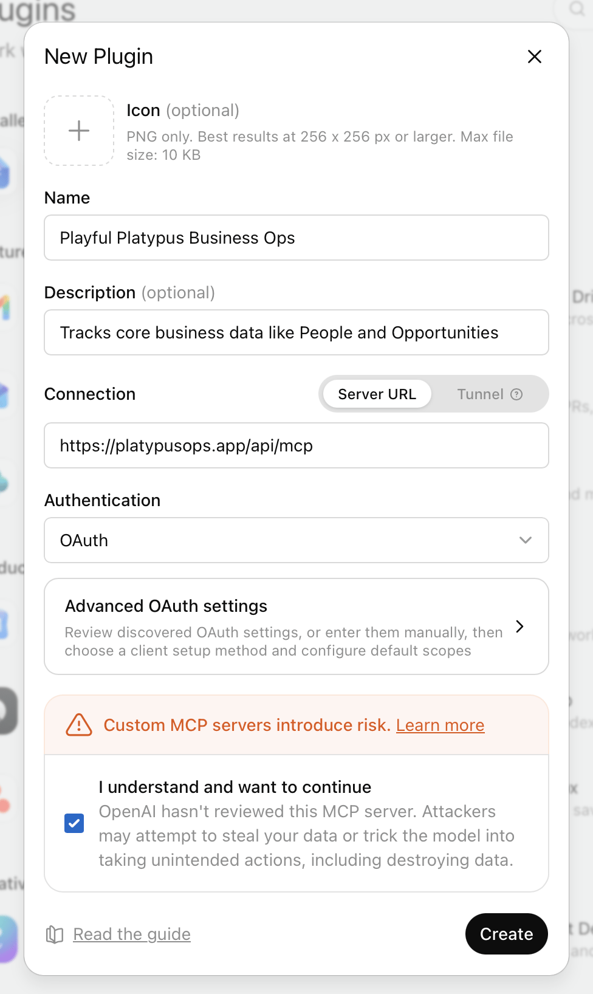The width and height of the screenshot is (593, 994).
Task: Expand Advanced OAuth settings
Action: tap(296, 626)
